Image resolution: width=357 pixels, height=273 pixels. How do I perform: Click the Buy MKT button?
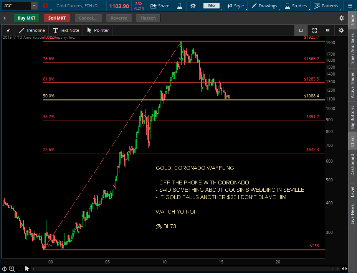point(26,18)
